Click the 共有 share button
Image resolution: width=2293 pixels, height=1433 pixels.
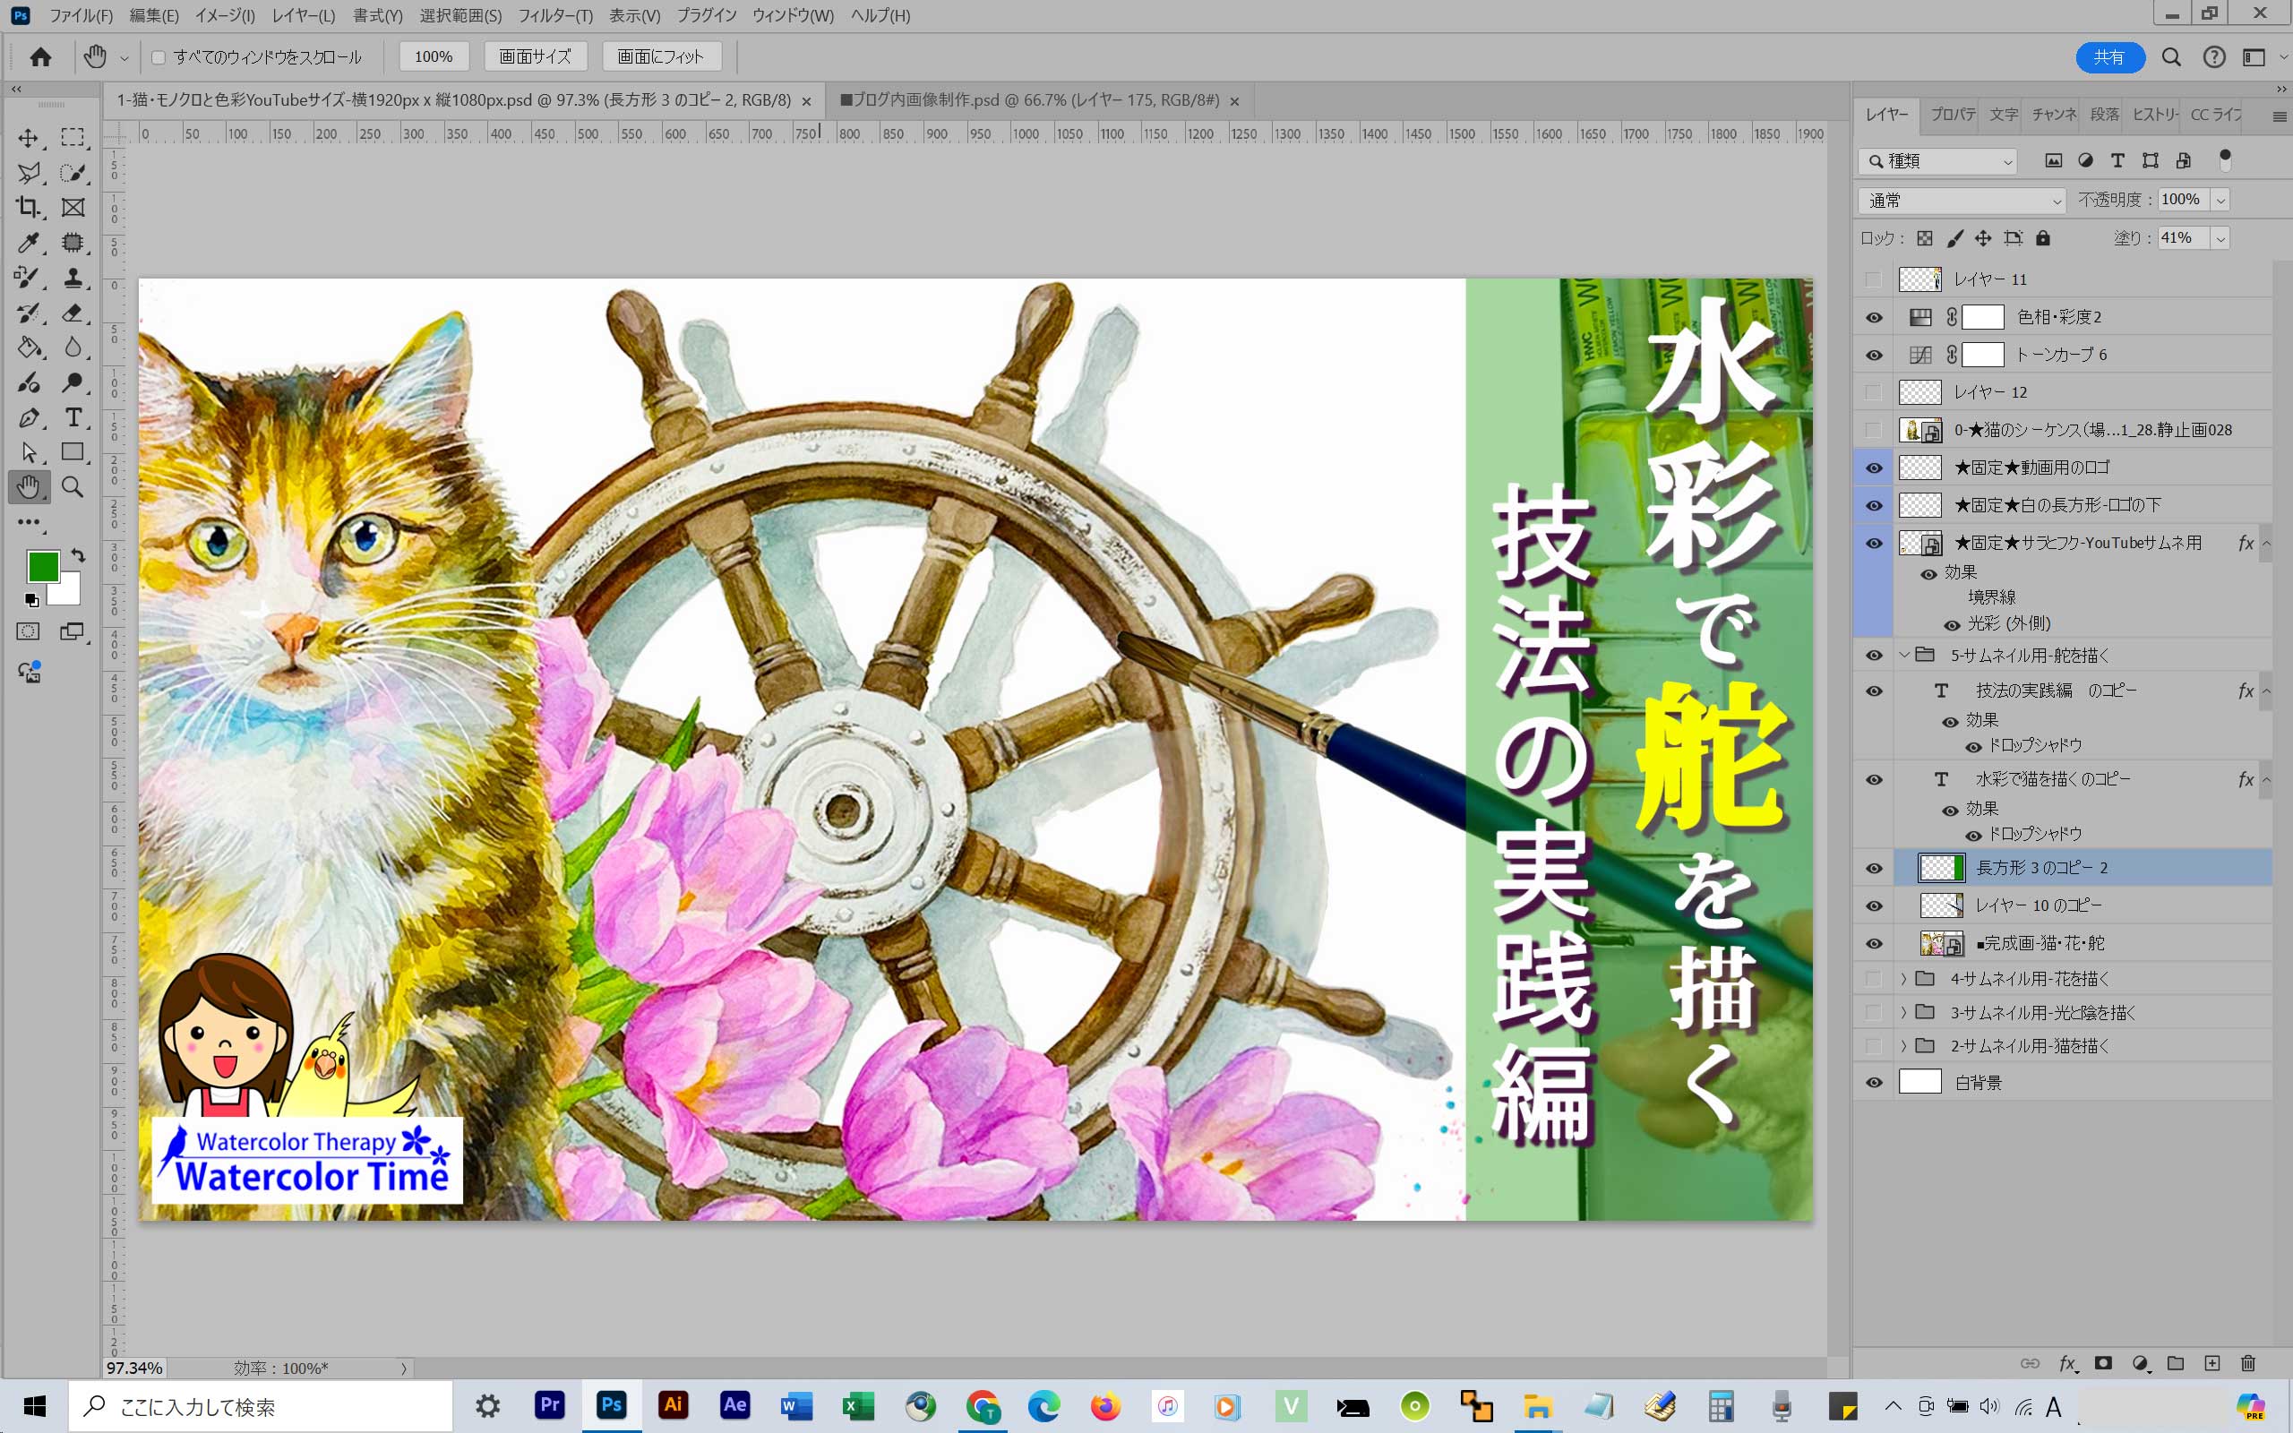click(x=2109, y=58)
